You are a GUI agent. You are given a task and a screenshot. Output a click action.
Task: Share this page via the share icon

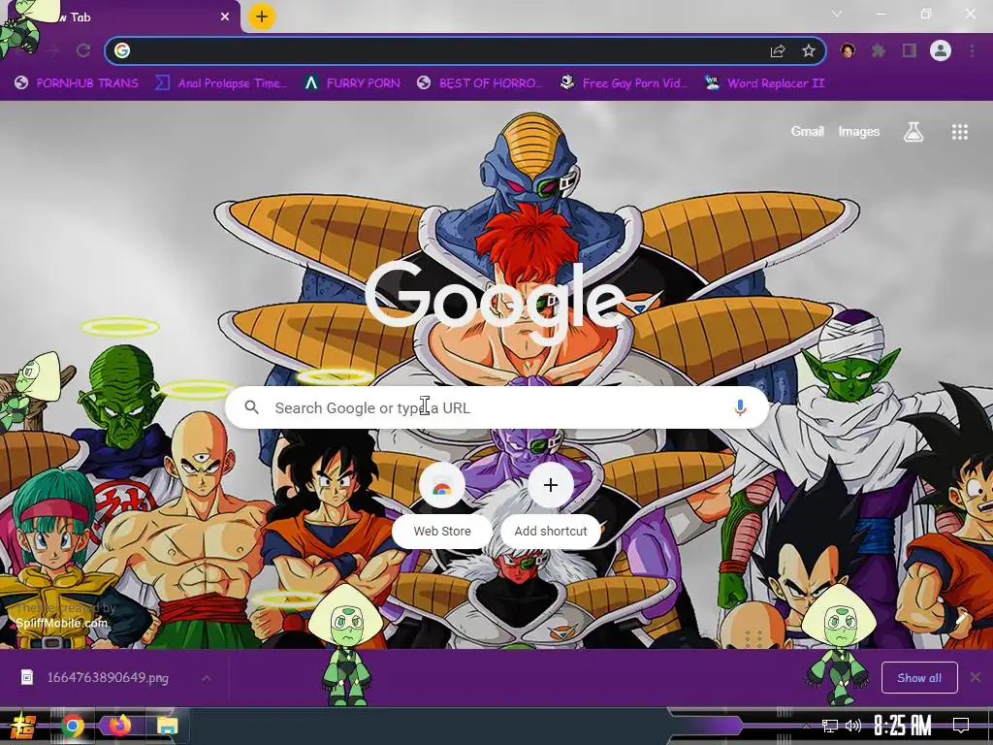[778, 50]
